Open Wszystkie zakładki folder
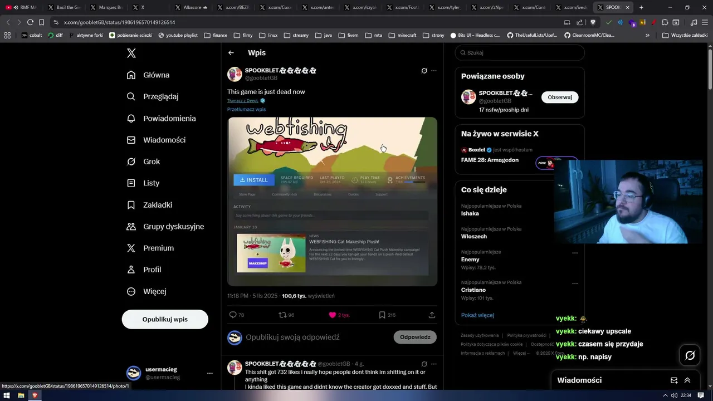This screenshot has width=713, height=401. tap(685, 35)
